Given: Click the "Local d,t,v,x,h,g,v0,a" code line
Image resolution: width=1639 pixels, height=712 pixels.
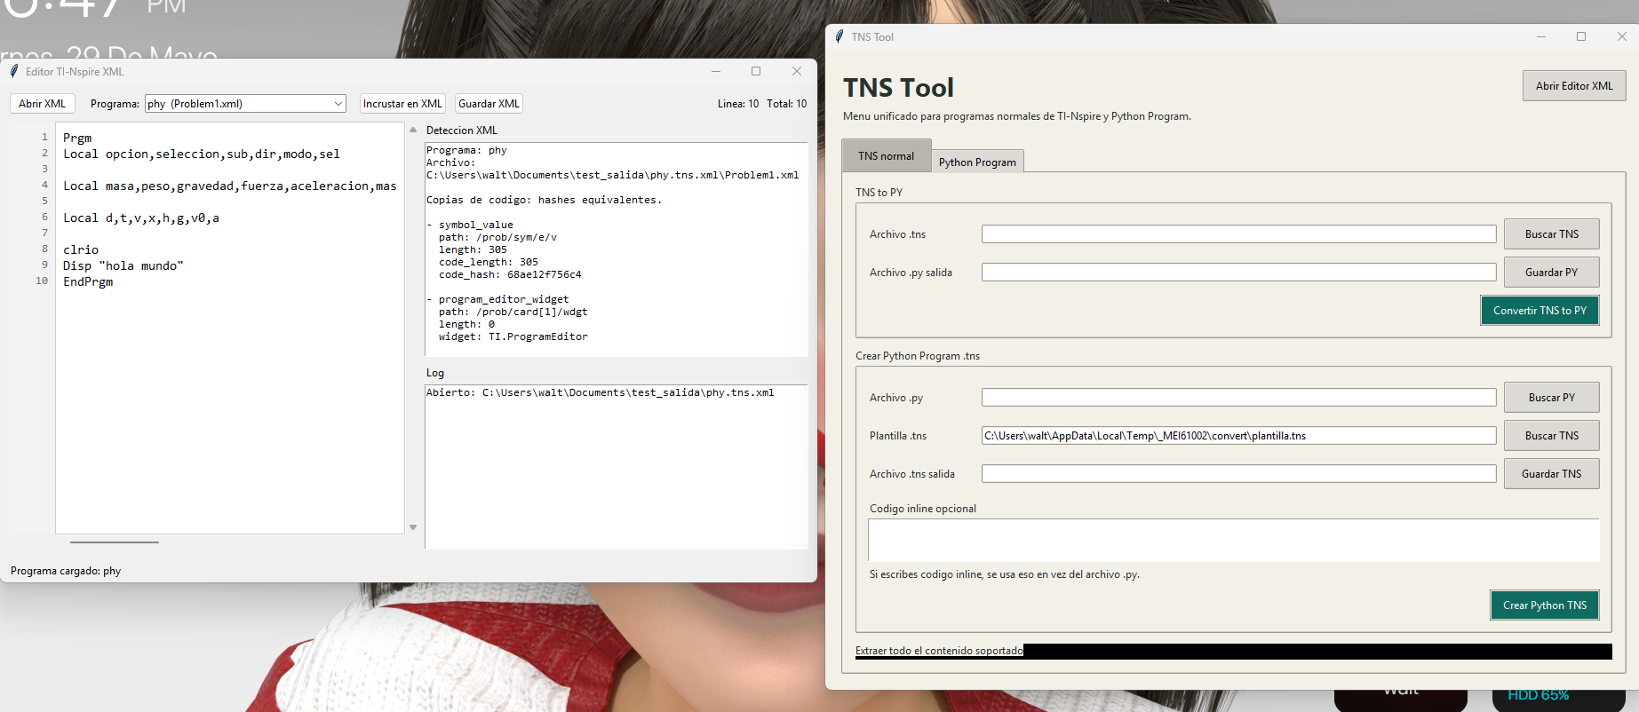Looking at the screenshot, I should pyautogui.click(x=141, y=218).
